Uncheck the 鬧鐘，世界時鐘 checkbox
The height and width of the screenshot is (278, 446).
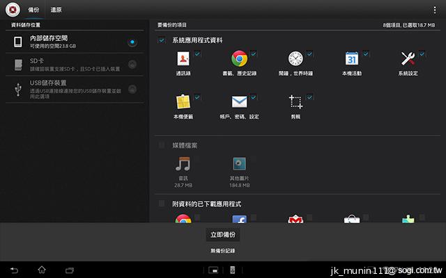pyautogui.click(x=309, y=54)
